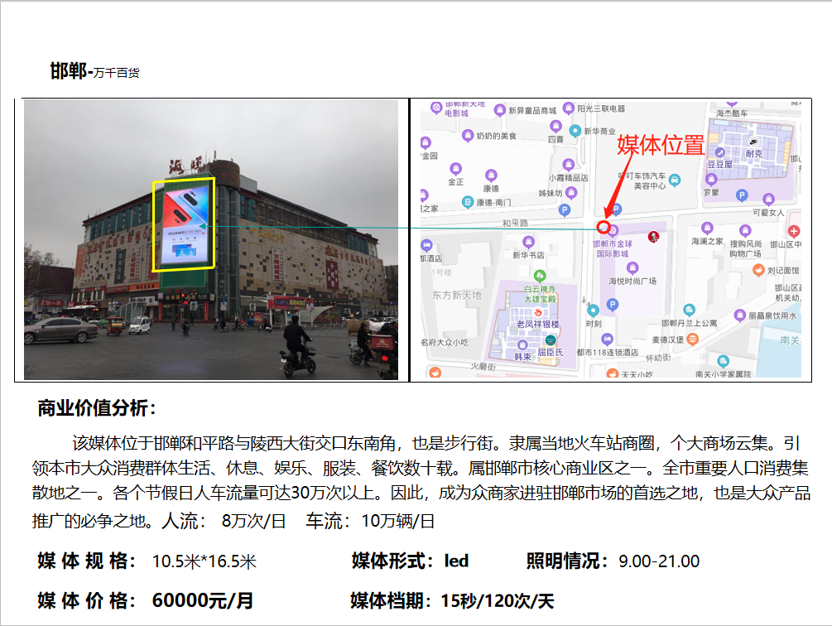Click the 怀幼街 street name

658,358
